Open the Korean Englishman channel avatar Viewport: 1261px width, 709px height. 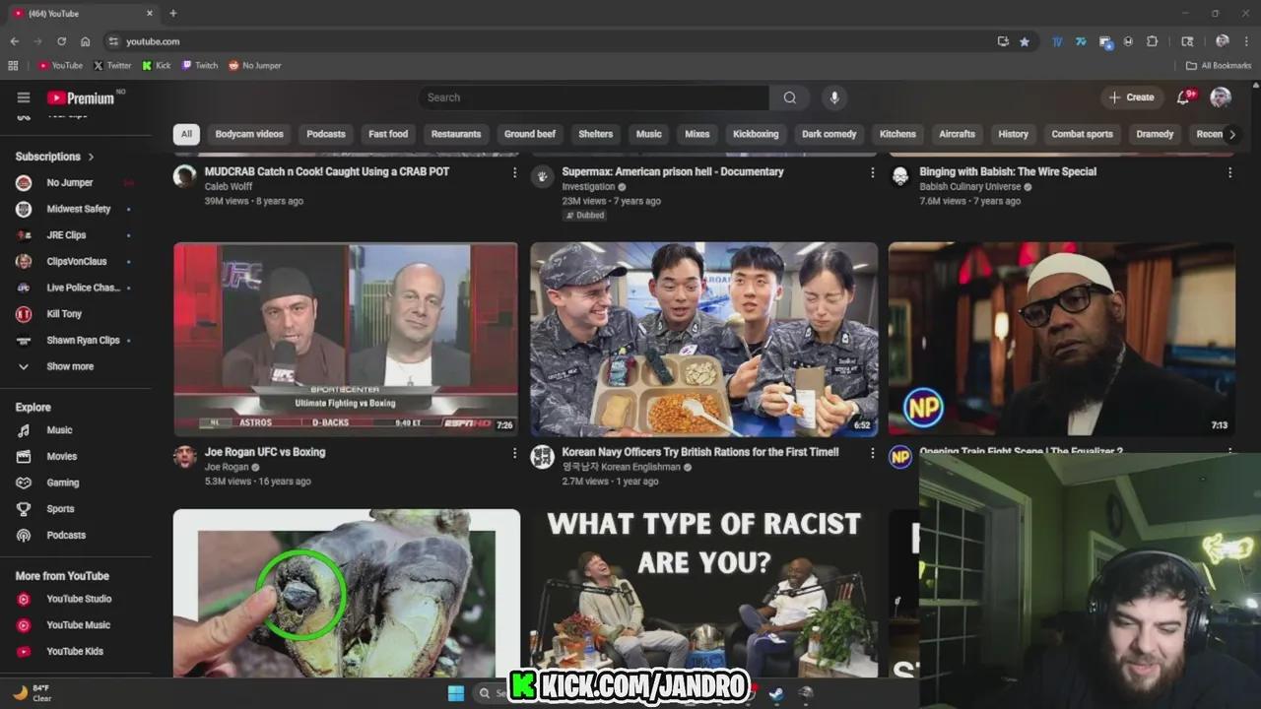(x=542, y=456)
